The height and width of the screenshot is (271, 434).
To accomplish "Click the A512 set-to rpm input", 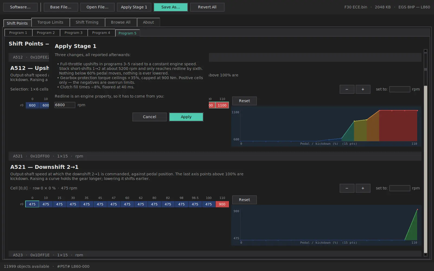I will point(400,89).
